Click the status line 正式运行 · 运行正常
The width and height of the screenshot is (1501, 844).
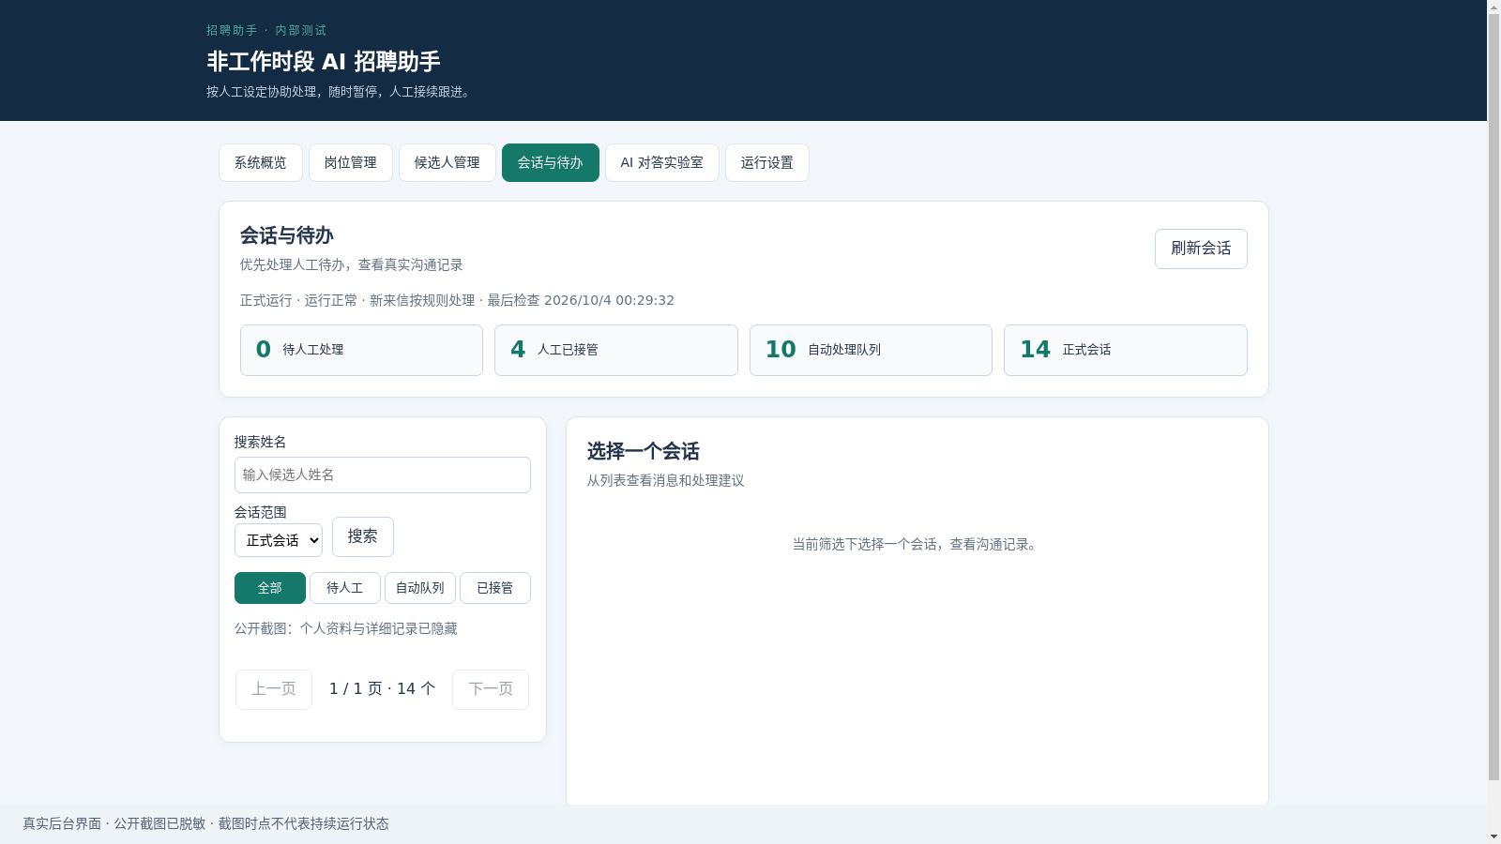click(298, 300)
